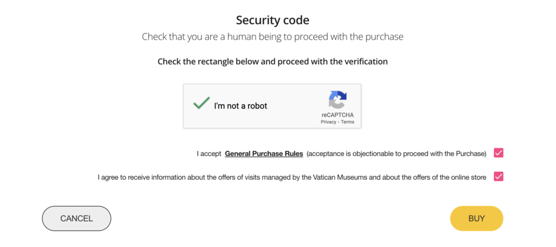Open the reCAPTCHA Privacy link

click(328, 122)
